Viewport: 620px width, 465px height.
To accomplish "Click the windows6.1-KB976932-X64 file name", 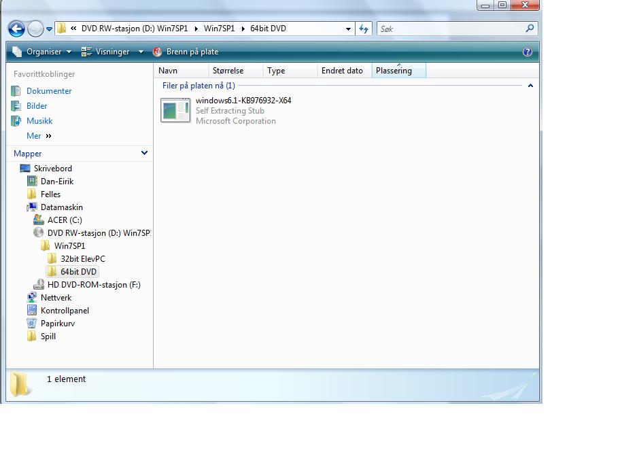I will (243, 101).
